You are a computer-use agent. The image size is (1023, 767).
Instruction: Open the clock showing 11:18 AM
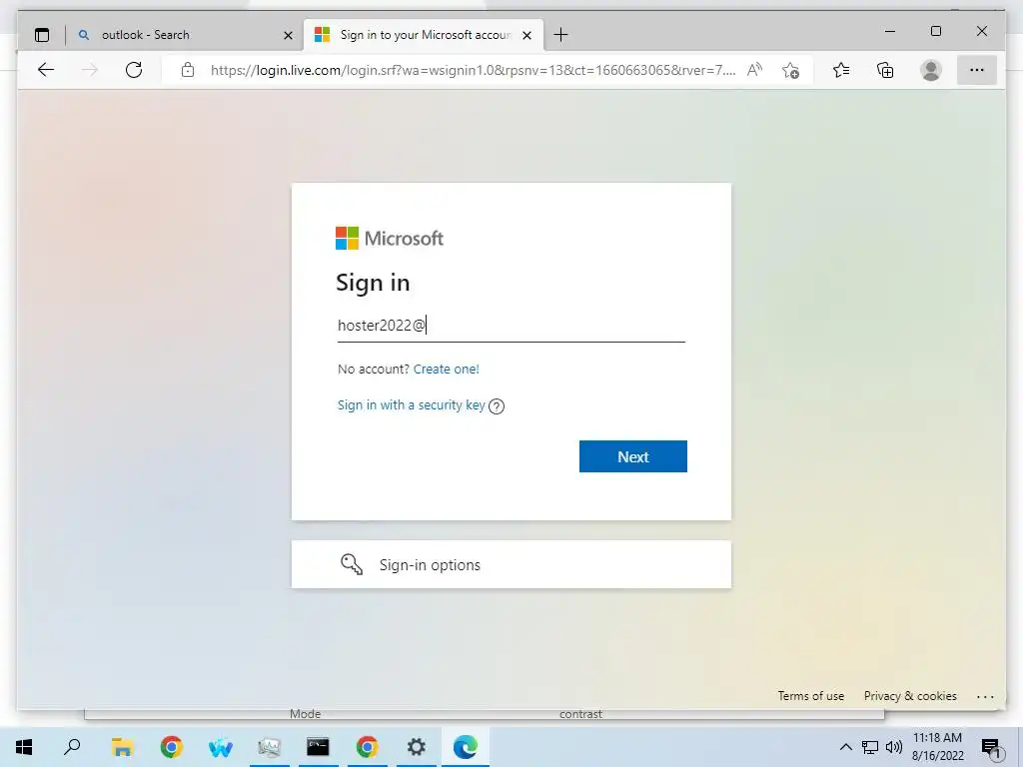pos(937,747)
